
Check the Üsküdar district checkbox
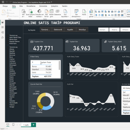pyautogui.click(x=8, y=101)
